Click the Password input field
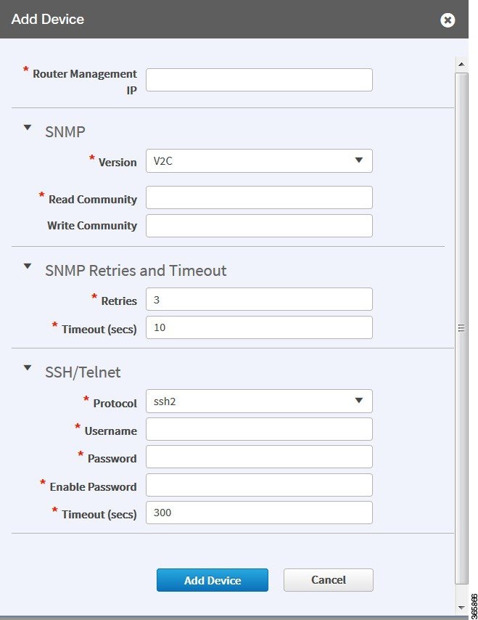 coord(259,457)
